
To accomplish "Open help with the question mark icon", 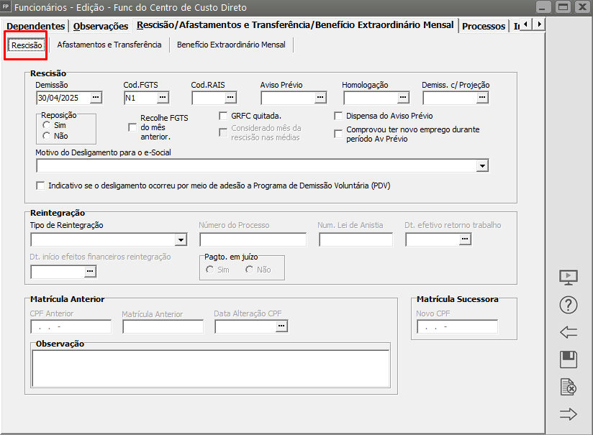I will (569, 305).
